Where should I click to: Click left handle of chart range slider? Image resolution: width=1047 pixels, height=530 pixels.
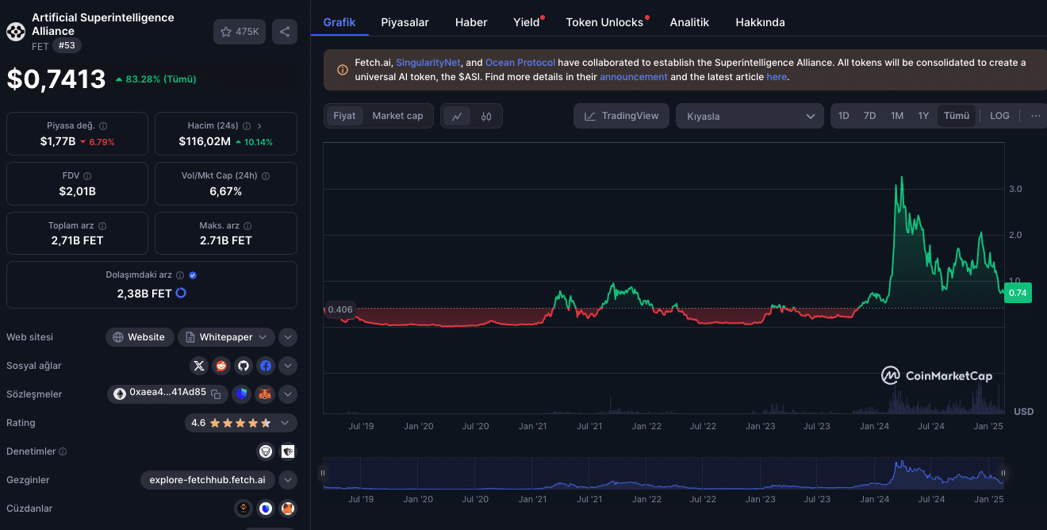click(x=323, y=473)
